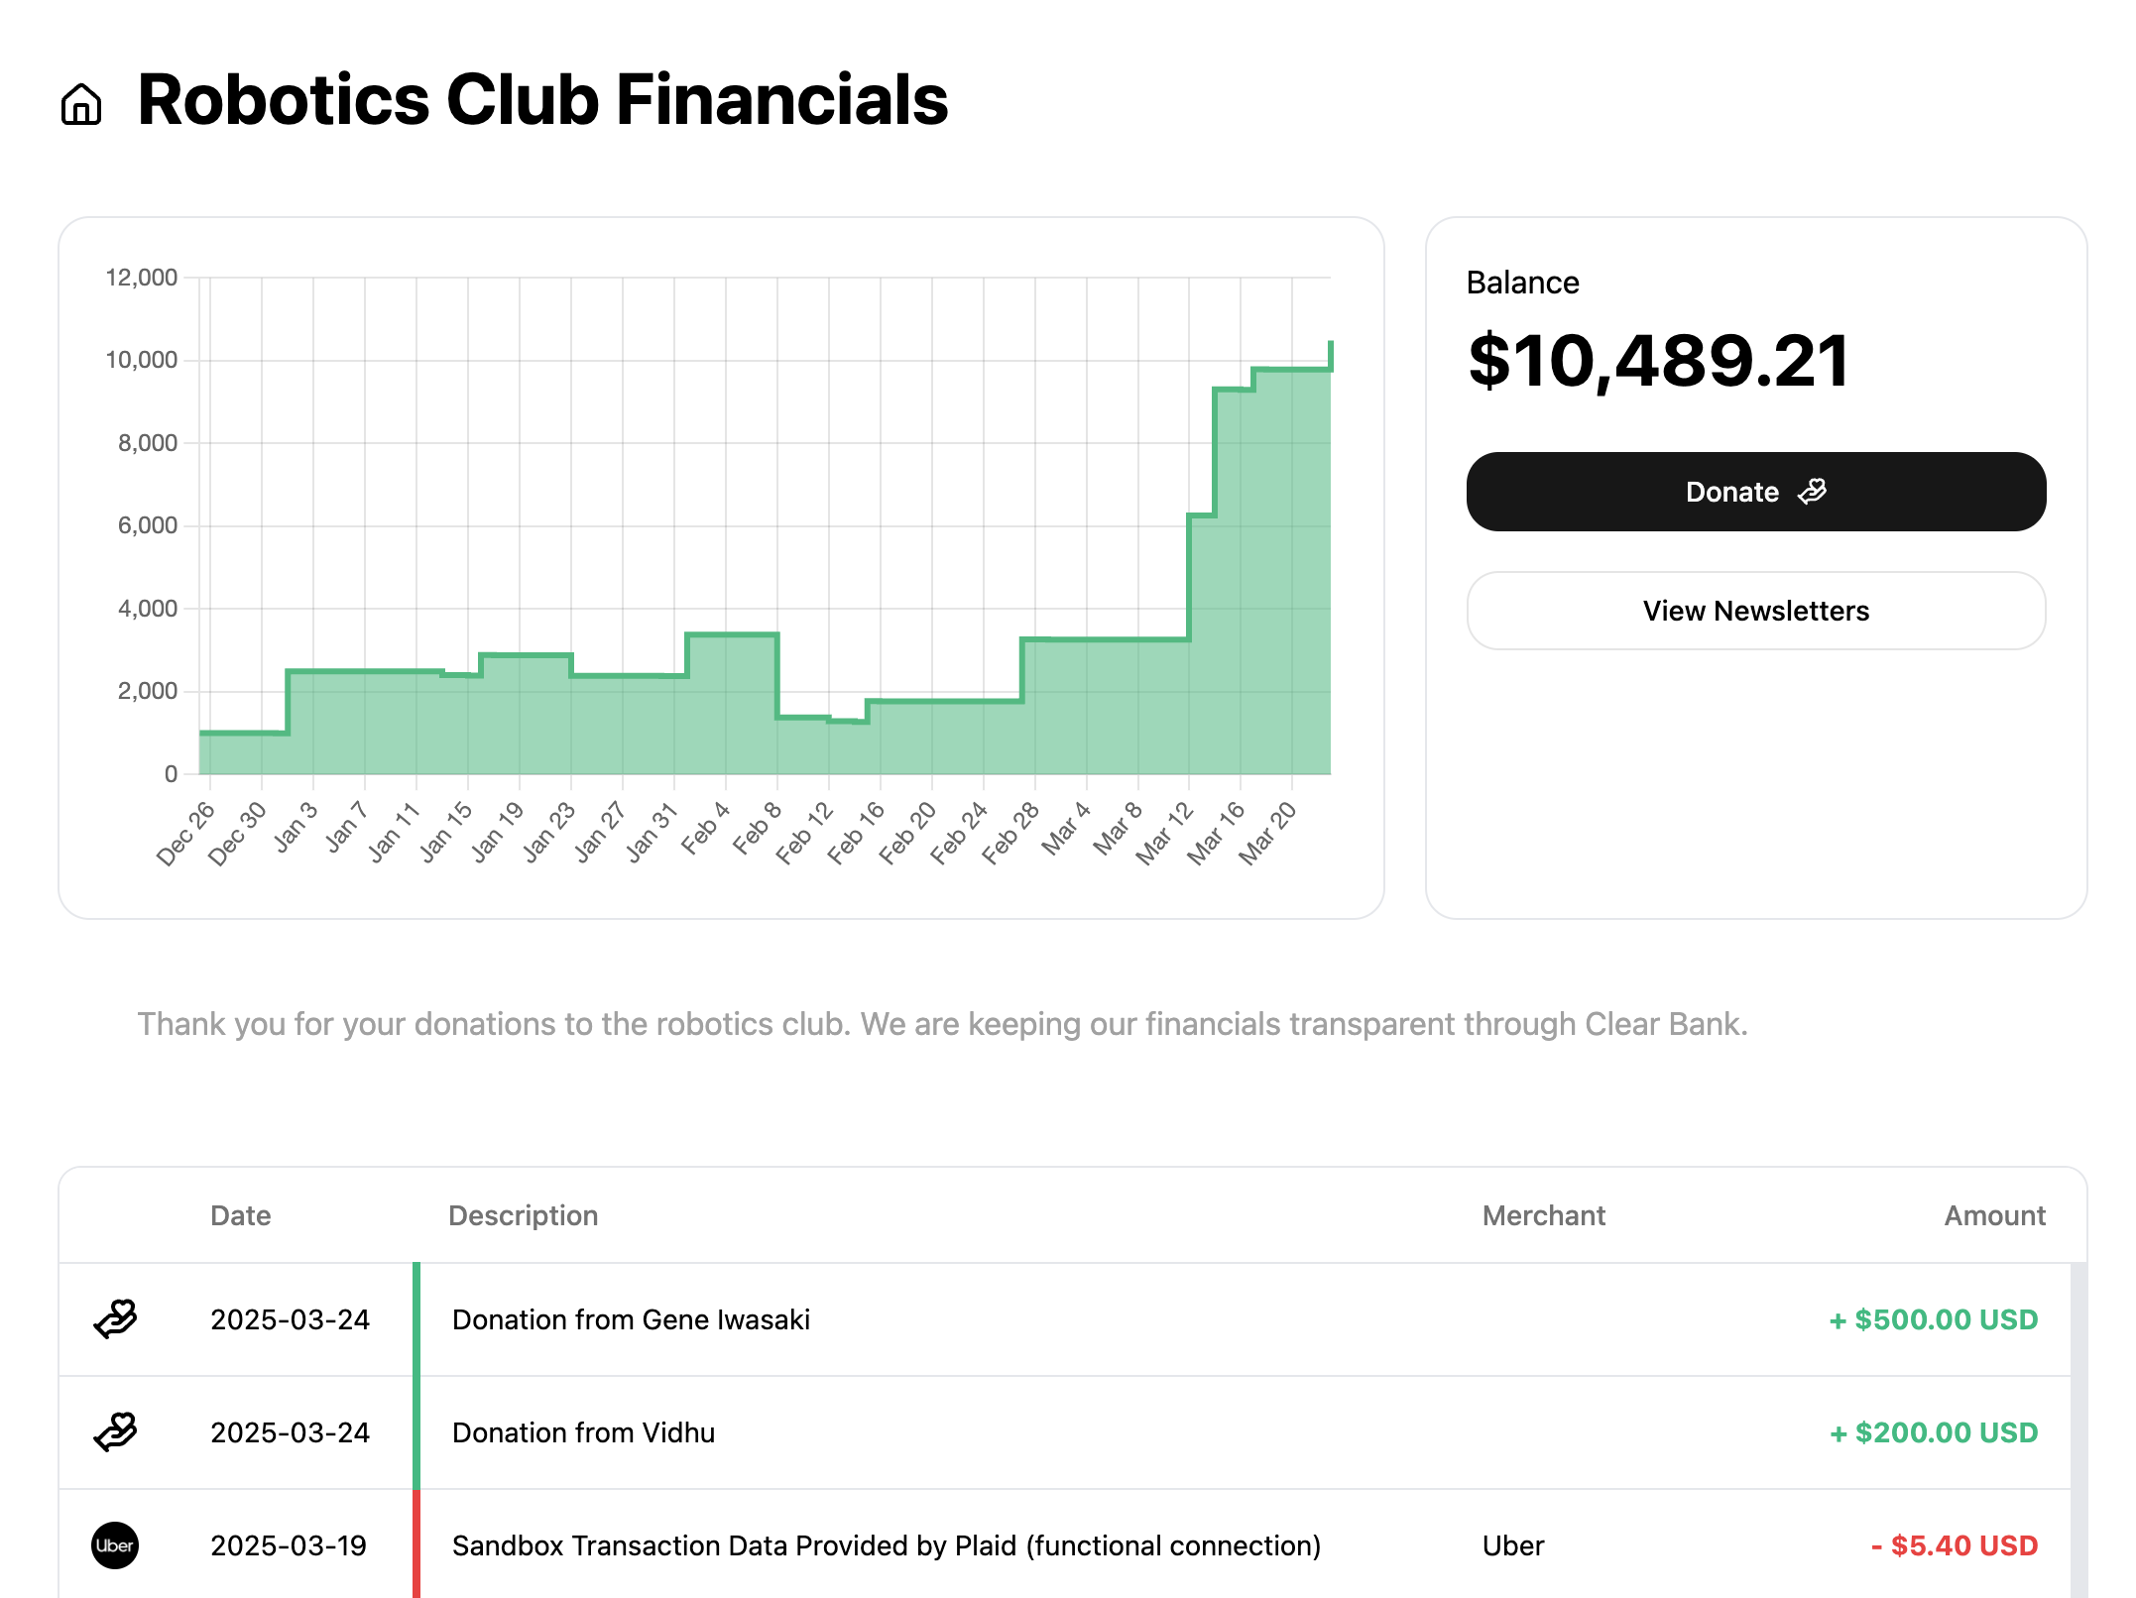2136x1598 pixels.
Task: Select the Uber Sandbox Transaction row
Action: pos(1065,1544)
